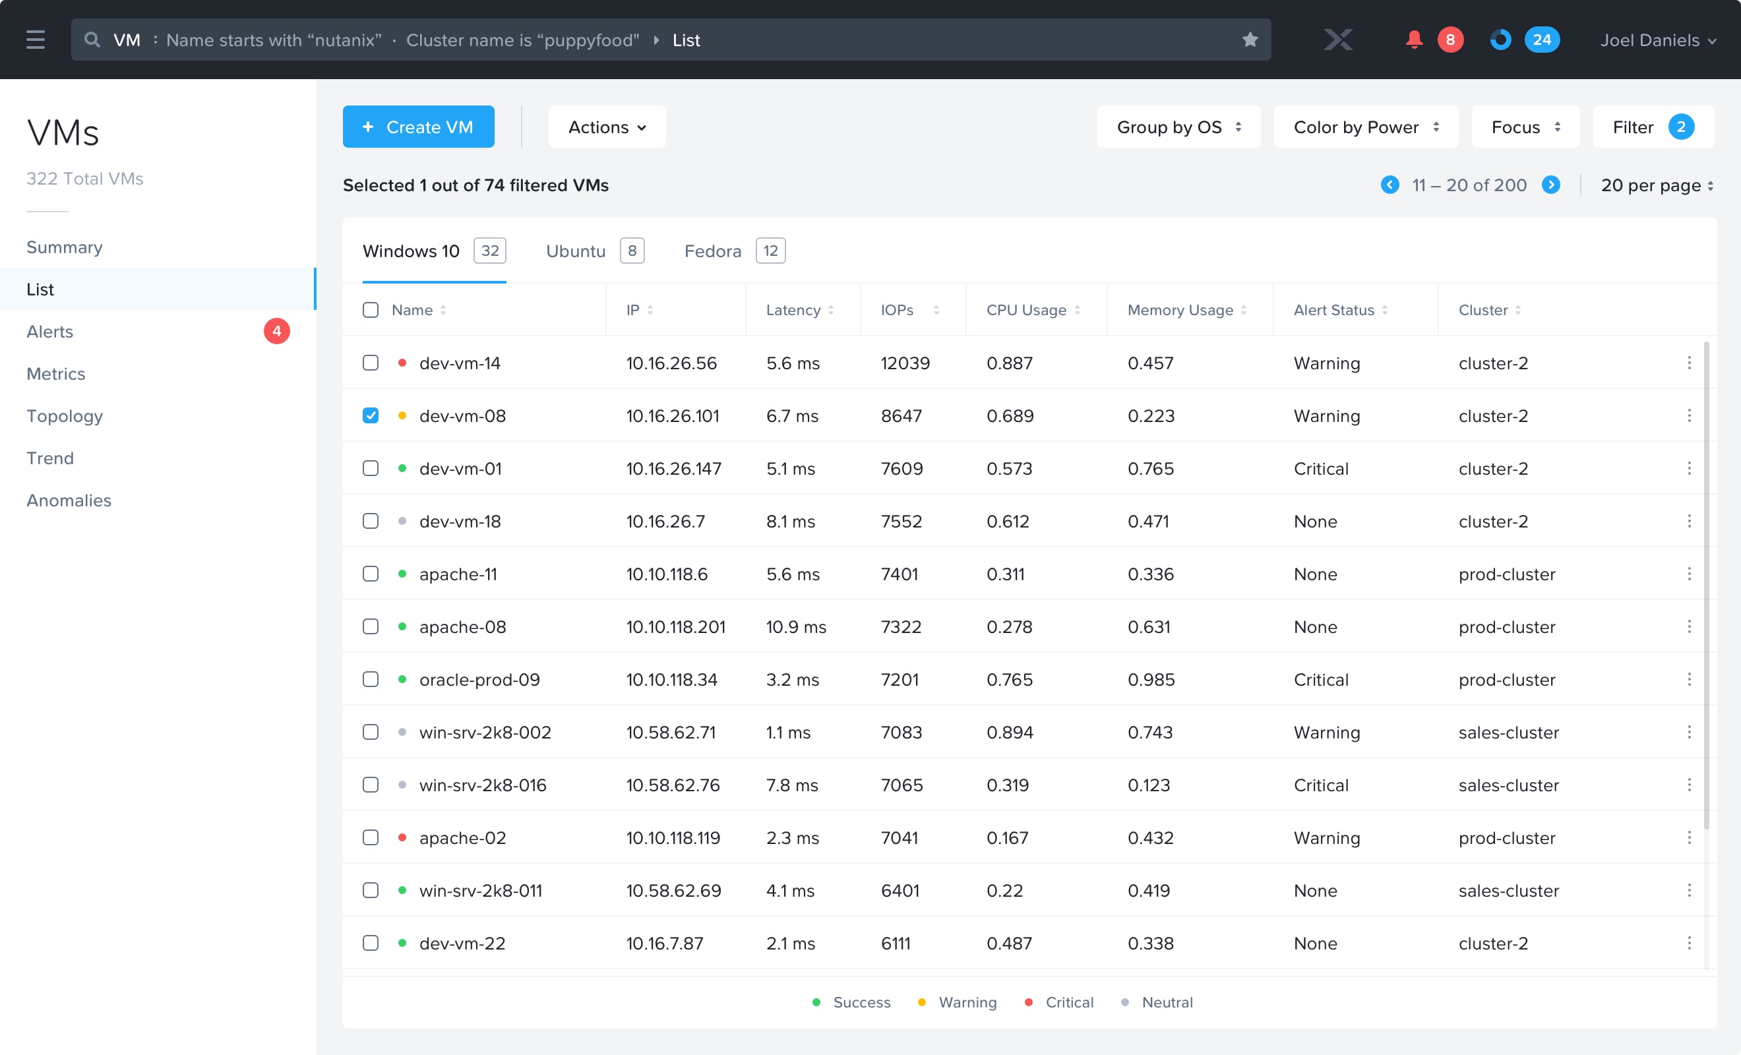Open the Actions dropdown
The image size is (1741, 1055).
(x=607, y=127)
